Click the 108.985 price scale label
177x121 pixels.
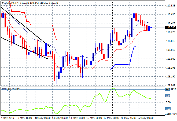pos(171,85)
